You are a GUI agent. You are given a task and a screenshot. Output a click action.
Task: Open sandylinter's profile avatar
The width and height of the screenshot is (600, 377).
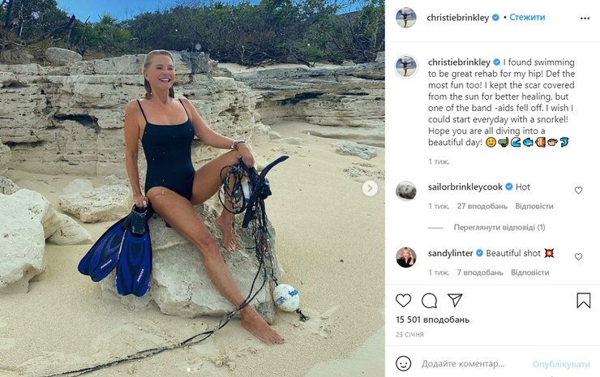[x=406, y=257]
